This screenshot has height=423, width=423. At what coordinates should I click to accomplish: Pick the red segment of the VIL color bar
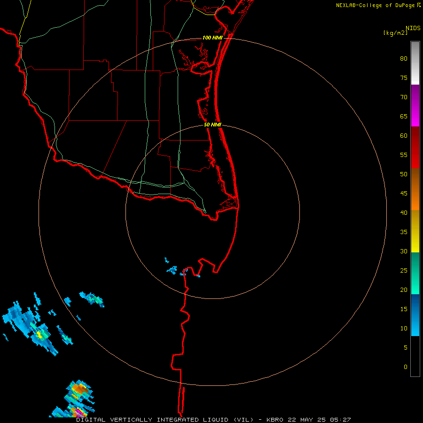[415, 147]
